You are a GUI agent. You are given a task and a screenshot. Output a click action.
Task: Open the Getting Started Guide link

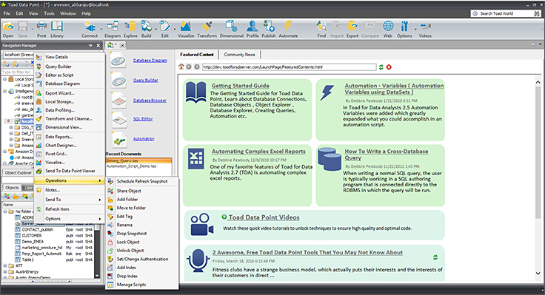point(241,85)
